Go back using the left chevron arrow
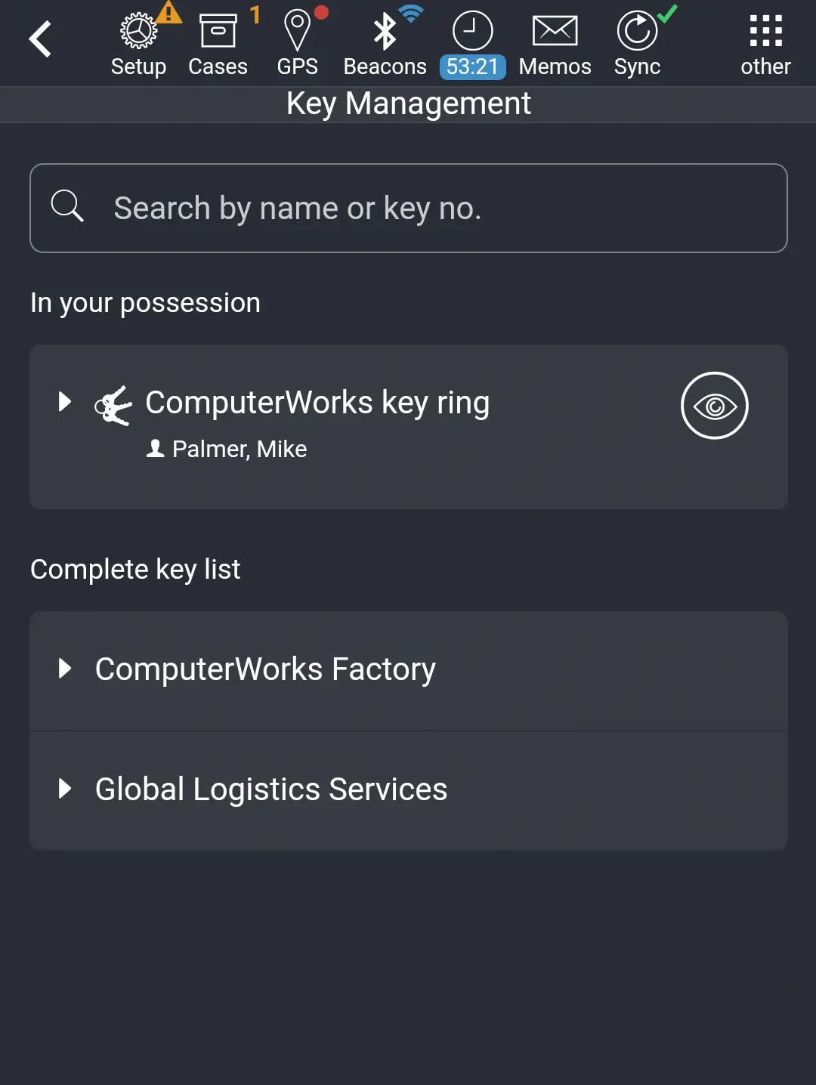The height and width of the screenshot is (1085, 816). click(x=40, y=38)
